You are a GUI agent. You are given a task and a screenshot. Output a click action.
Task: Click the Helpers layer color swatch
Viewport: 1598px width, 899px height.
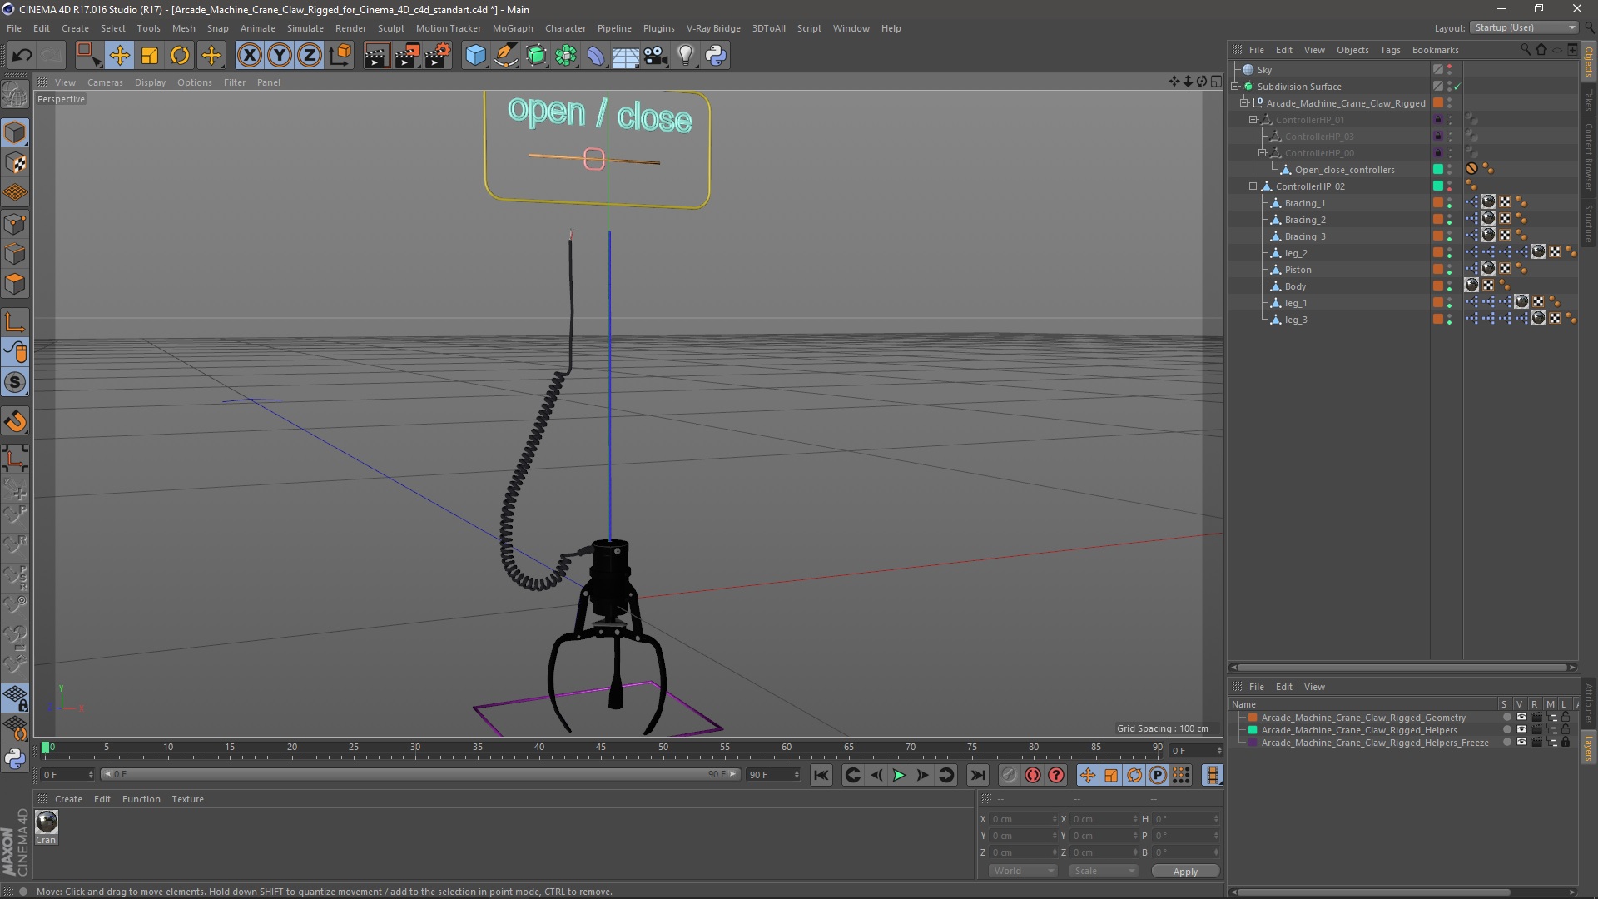(x=1253, y=730)
